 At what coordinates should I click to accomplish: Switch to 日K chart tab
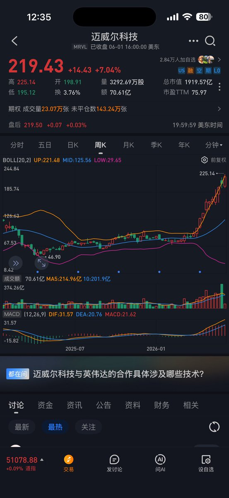pyautogui.click(x=73, y=145)
